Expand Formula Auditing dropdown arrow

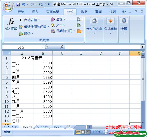pyautogui.click(x=111, y=34)
